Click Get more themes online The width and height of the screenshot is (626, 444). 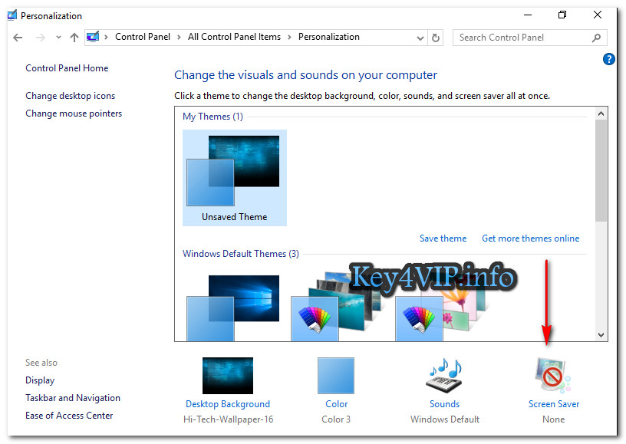[530, 238]
